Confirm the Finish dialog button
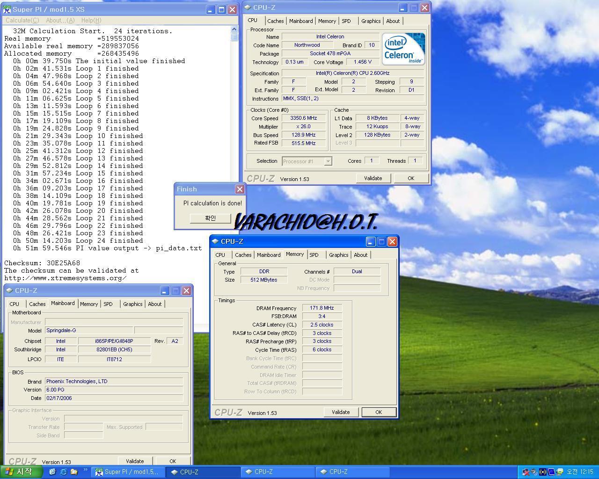This screenshot has height=479, width=599. coord(211,218)
